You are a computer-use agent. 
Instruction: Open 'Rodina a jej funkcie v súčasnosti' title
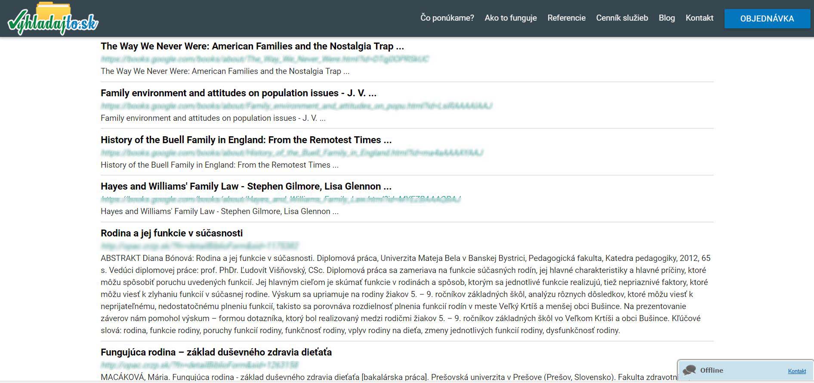tap(172, 233)
